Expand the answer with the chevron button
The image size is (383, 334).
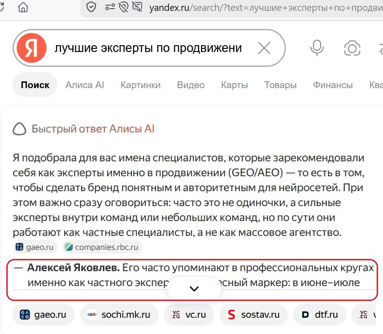(194, 288)
